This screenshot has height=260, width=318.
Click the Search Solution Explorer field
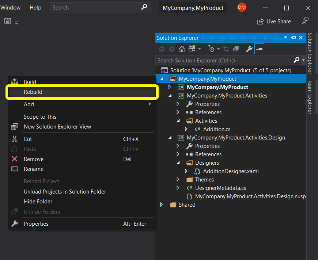point(223,60)
